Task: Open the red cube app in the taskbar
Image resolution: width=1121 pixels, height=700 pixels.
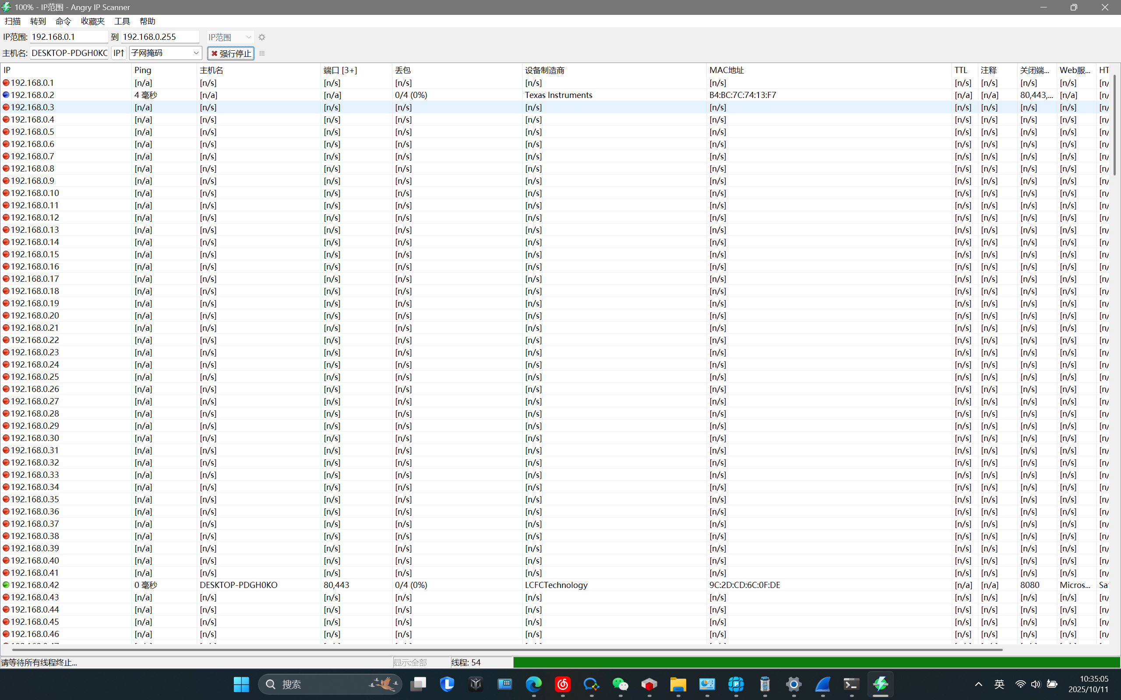Action: (x=649, y=684)
